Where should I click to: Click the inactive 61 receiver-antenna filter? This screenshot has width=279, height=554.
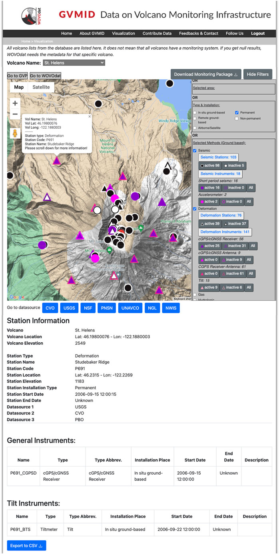(233, 274)
